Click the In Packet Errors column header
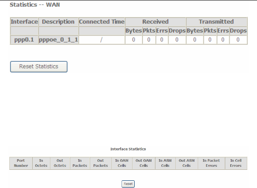The width and height of the screenshot is (257, 188). point(211,163)
